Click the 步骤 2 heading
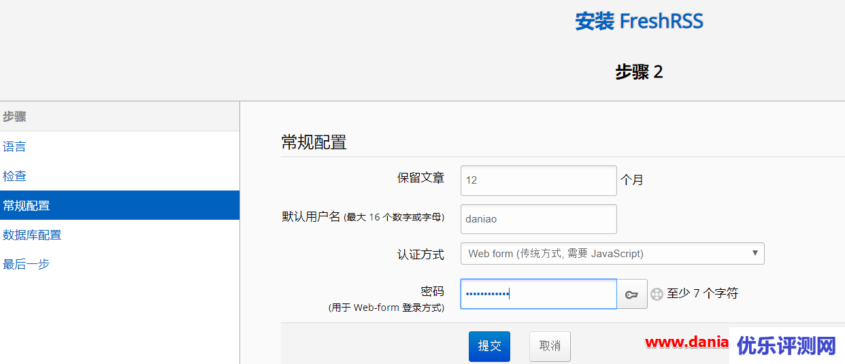The width and height of the screenshot is (845, 364). (x=639, y=71)
